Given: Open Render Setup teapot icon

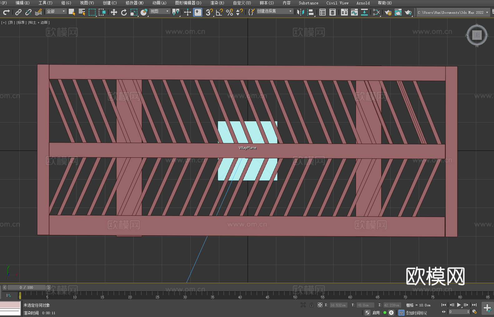Looking at the screenshot, I should [x=388, y=12].
